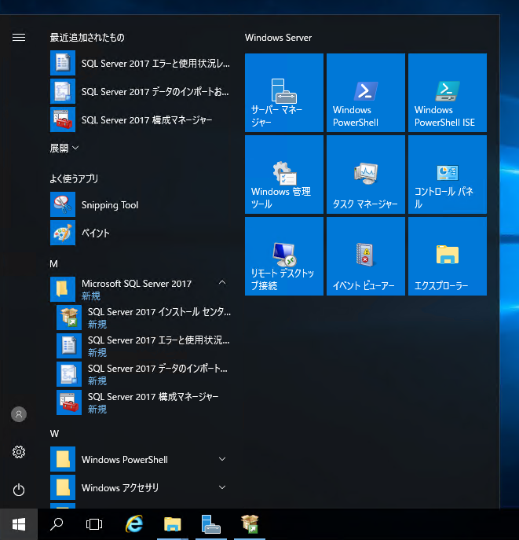Open taskbar Search magnifier
Viewport: 519px width, 540px height.
tap(57, 524)
